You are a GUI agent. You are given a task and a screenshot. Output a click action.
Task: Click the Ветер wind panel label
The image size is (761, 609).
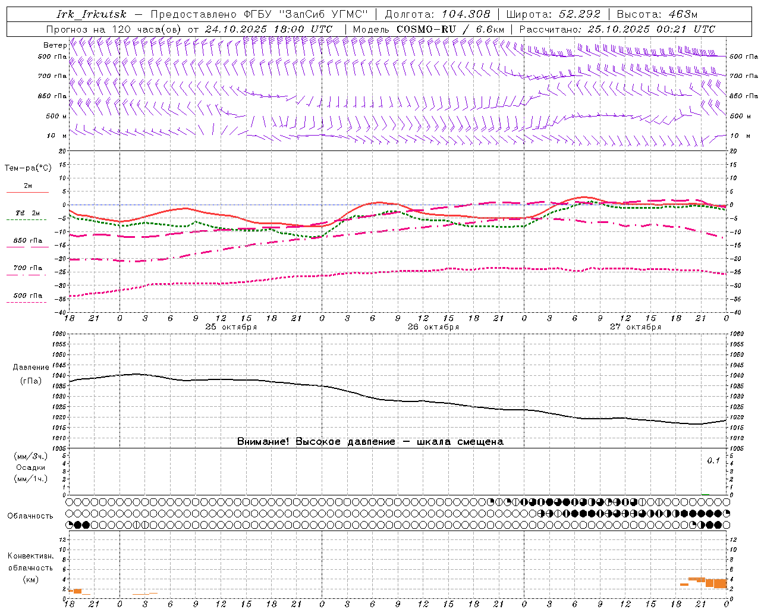[x=55, y=45]
